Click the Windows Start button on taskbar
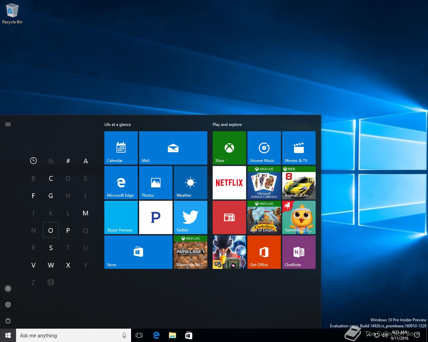428x342 pixels. pyautogui.click(x=8, y=335)
